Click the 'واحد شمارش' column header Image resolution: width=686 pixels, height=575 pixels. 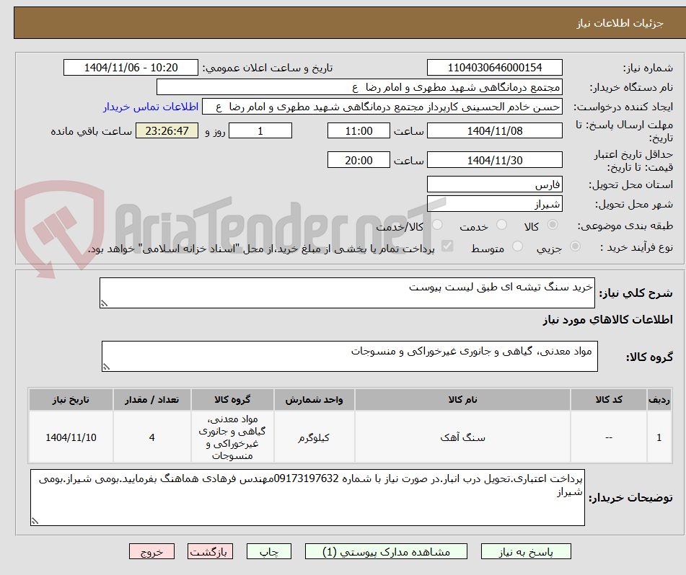pos(314,400)
